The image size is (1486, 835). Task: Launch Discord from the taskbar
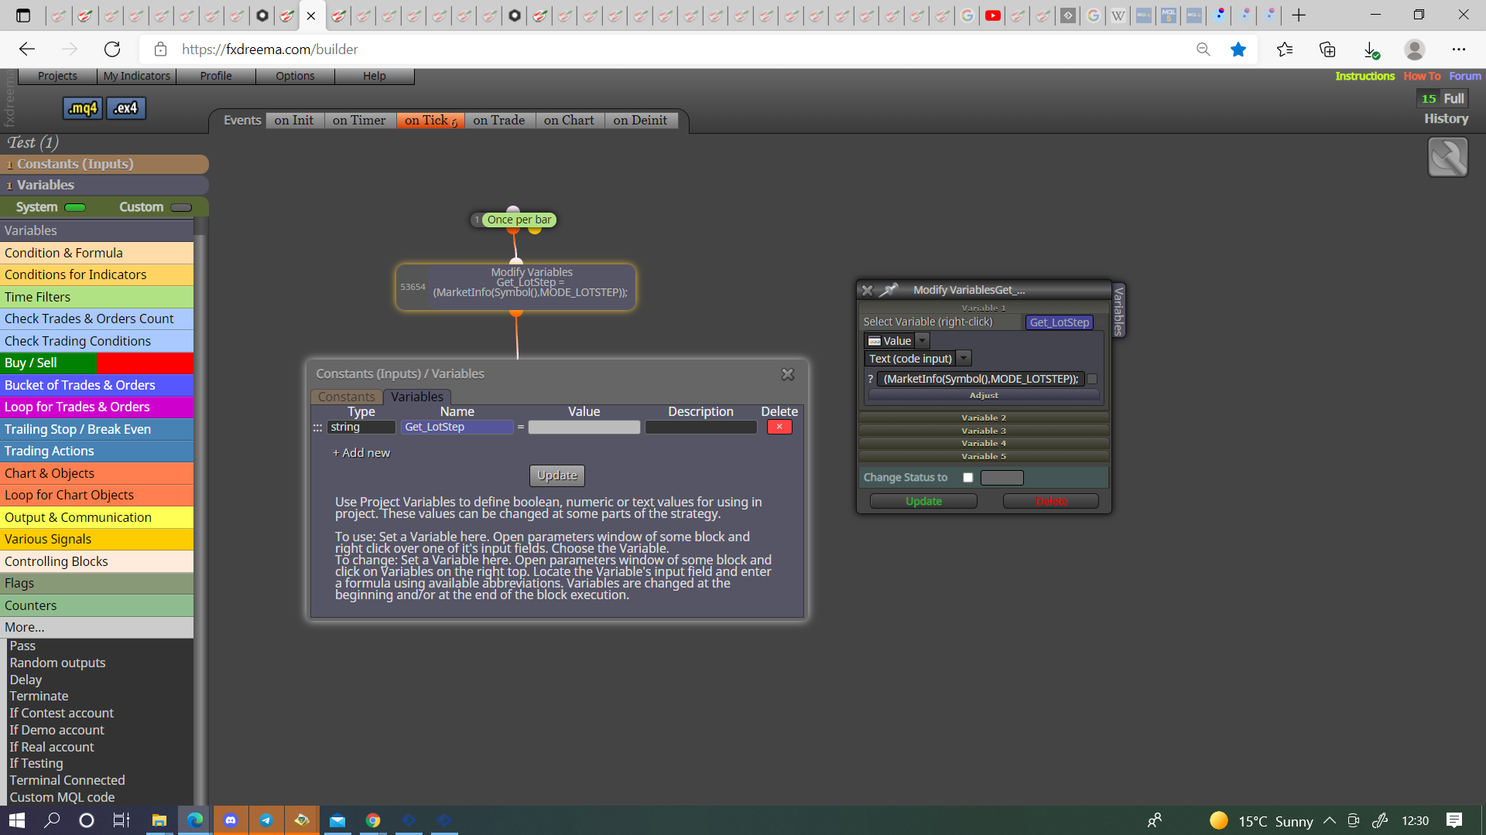point(231,820)
